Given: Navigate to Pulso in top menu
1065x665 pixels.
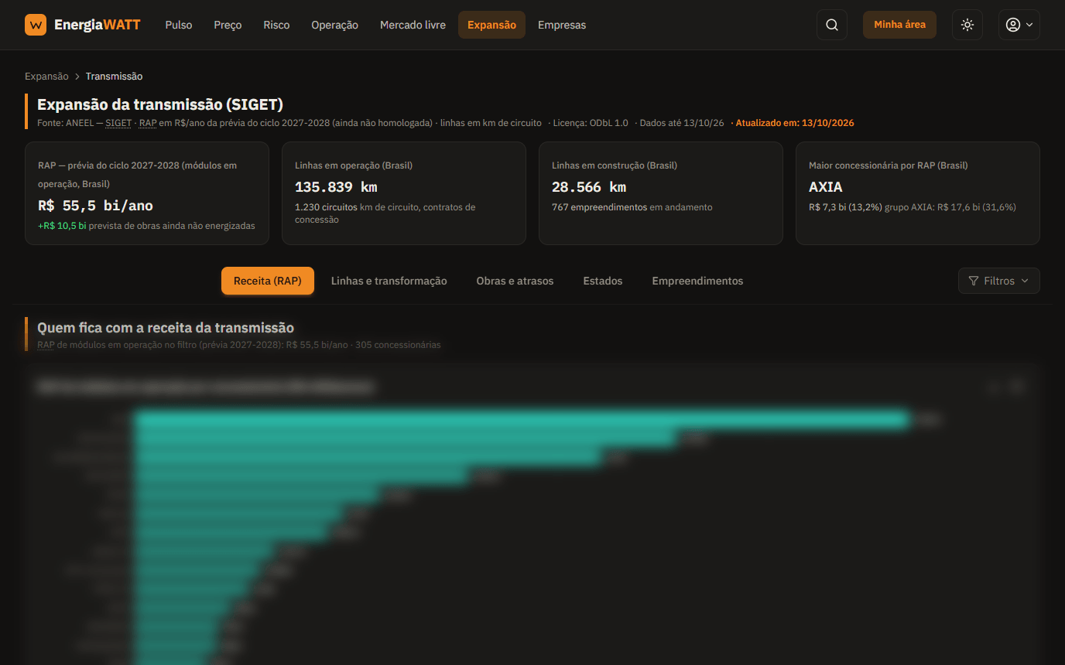Looking at the screenshot, I should point(179,25).
